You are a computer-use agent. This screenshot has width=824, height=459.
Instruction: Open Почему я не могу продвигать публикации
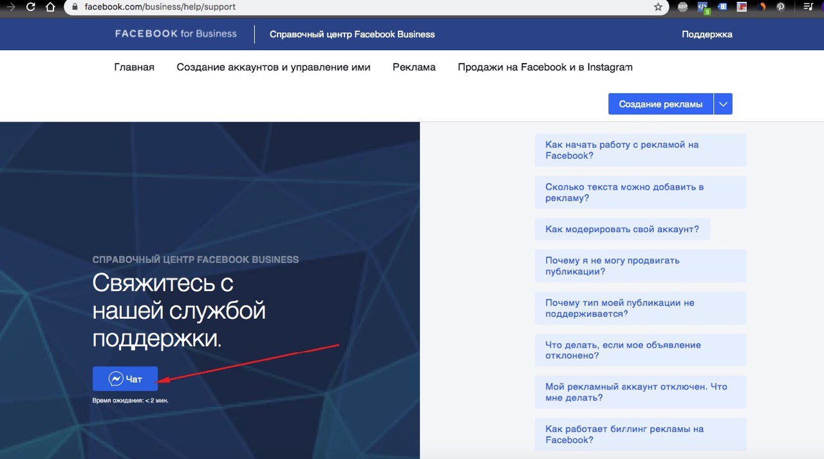[641, 265]
